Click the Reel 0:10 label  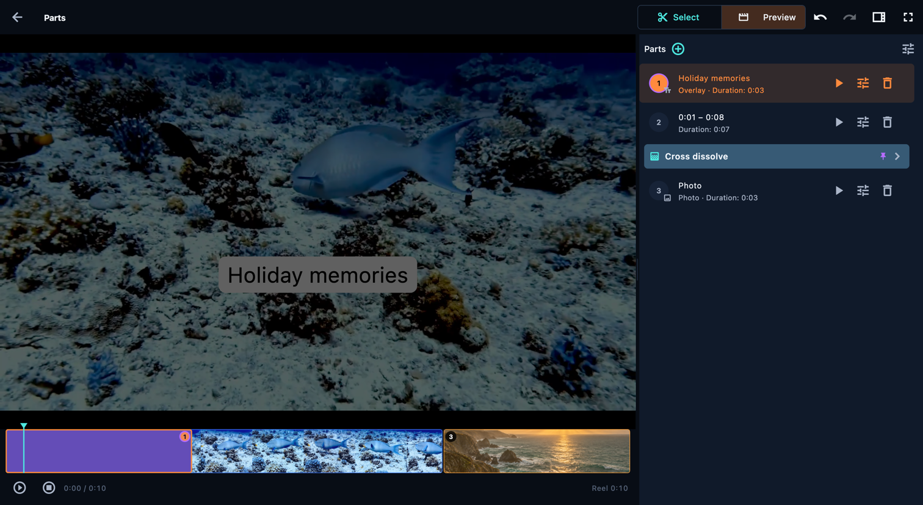[x=609, y=489]
